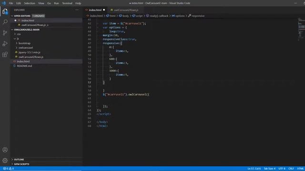Viewport: 305px width, 171px height.
Task: Open the Explorer view in activity bar
Action: point(5,11)
